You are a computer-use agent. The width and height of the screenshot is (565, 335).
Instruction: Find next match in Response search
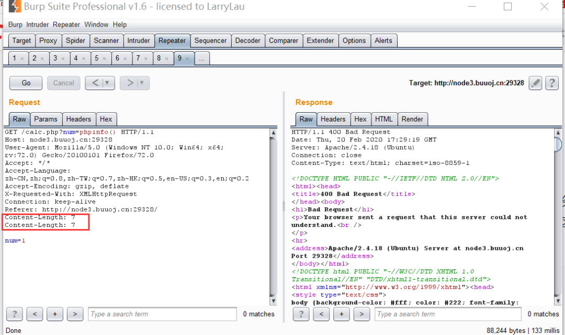361,314
